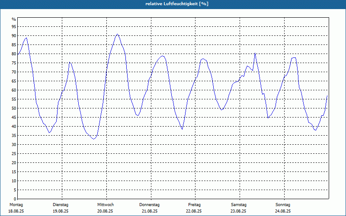Screen dimensions: 346x216
Task: Click the date 19.08.25
Action: pyautogui.click(x=61, y=211)
